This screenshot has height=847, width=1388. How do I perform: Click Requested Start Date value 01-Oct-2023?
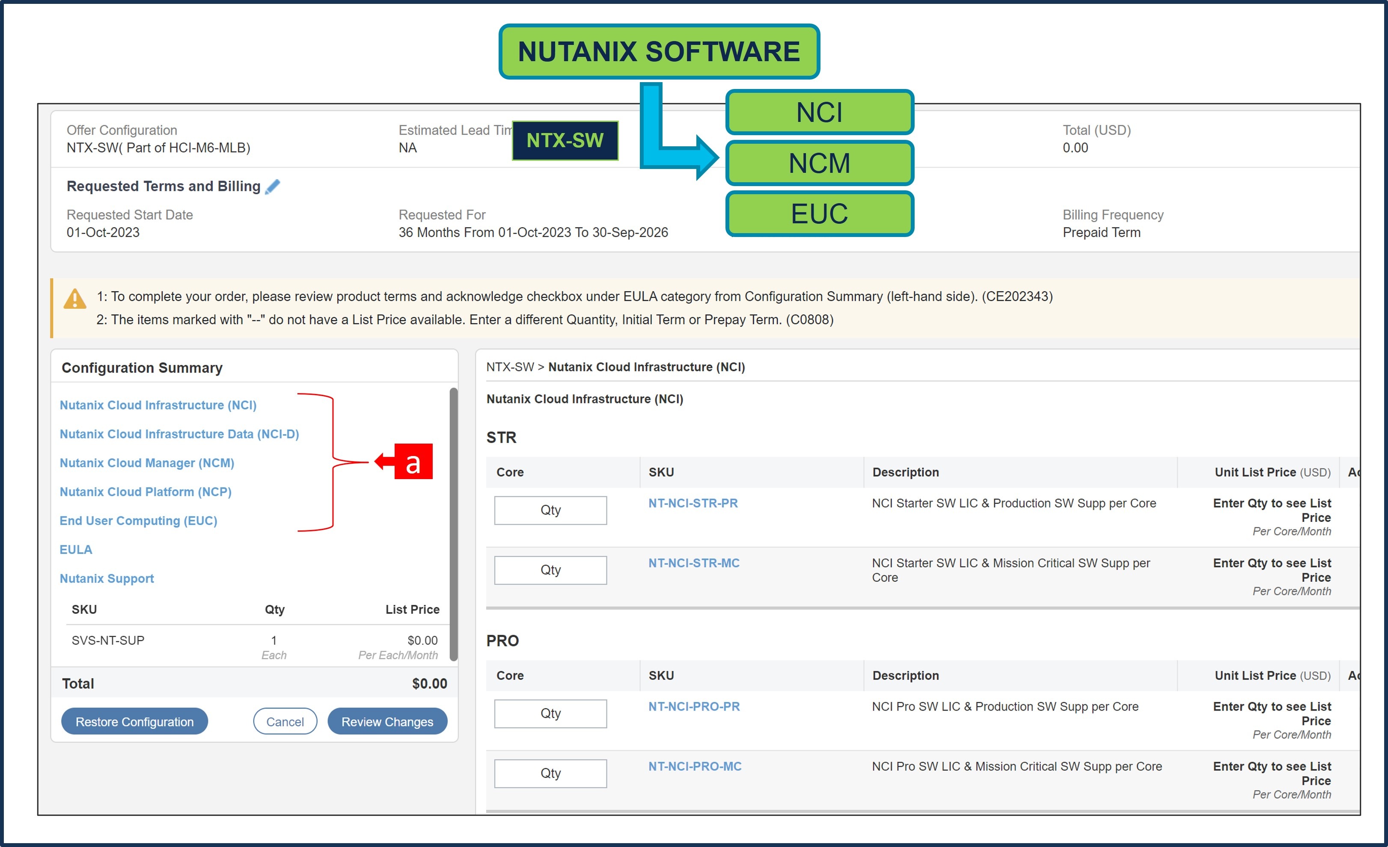[x=103, y=232]
